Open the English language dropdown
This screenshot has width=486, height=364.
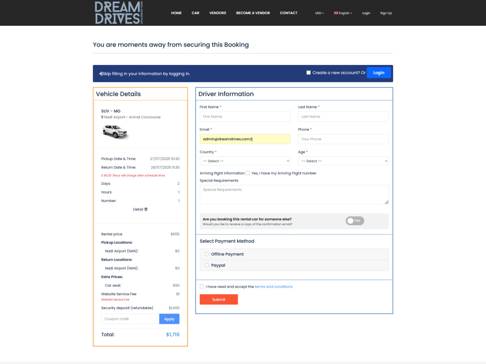pos(343,13)
